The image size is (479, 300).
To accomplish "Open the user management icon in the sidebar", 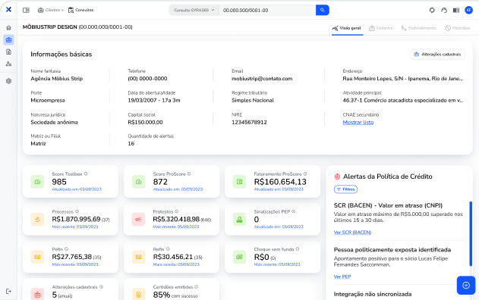I will [x=8, y=64].
